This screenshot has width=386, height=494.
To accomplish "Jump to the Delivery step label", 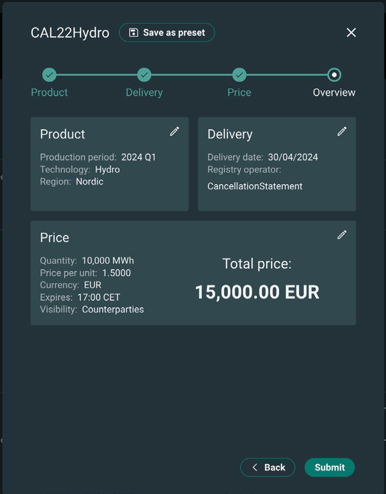I will click(144, 93).
